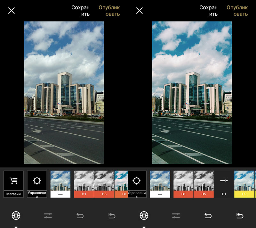Apply B1 filter in the left screen
This screenshot has height=228, width=256.
(x=84, y=184)
